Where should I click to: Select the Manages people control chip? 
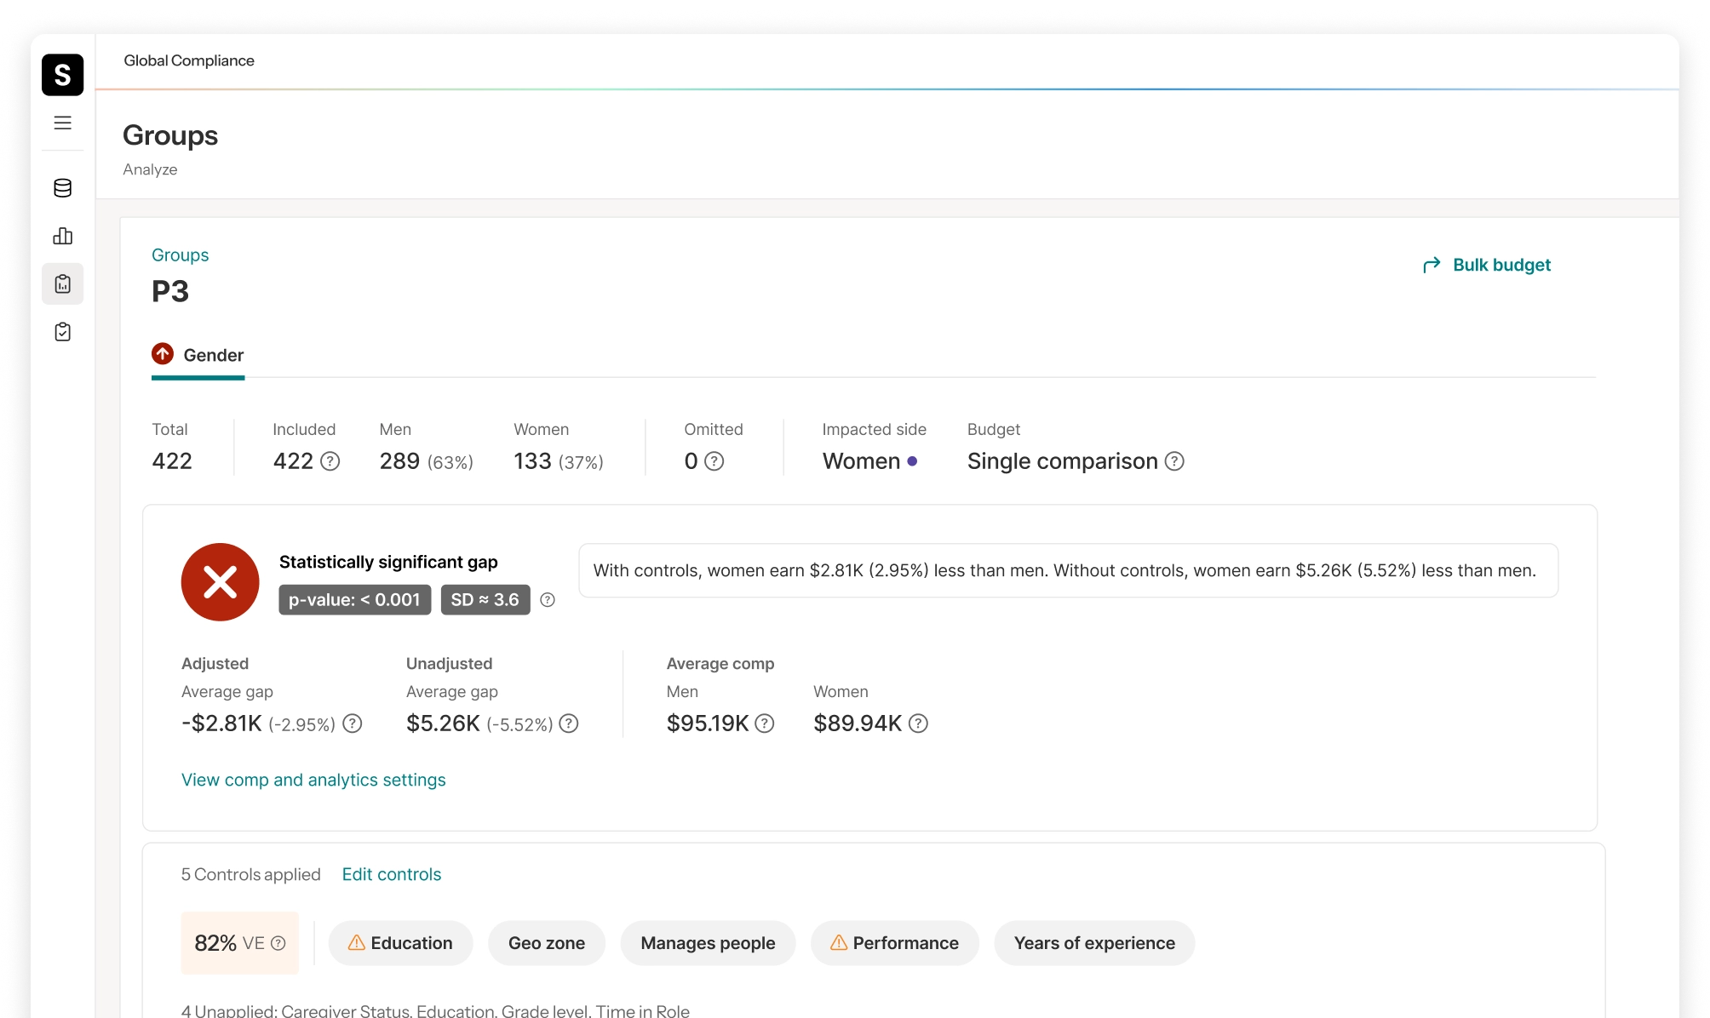pyautogui.click(x=708, y=943)
